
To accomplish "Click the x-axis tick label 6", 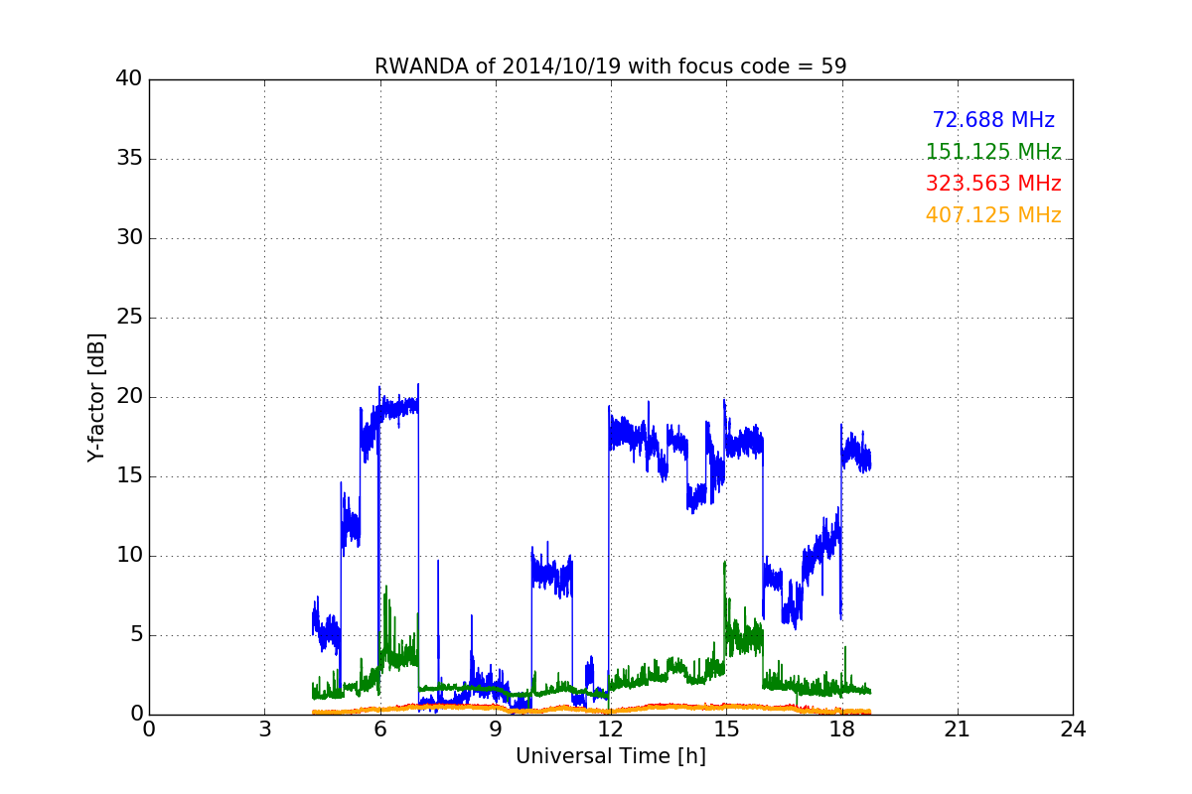I will (x=379, y=729).
